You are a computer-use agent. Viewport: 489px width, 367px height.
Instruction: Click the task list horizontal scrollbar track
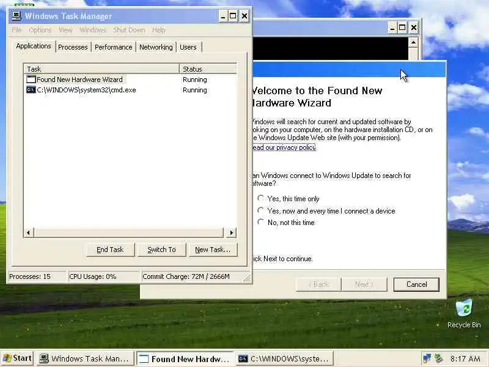pos(129,232)
